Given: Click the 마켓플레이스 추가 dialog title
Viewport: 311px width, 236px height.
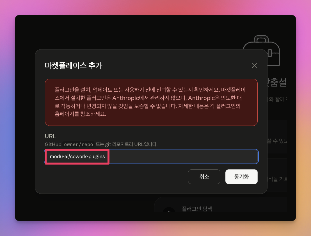Looking at the screenshot, I should pos(74,65).
